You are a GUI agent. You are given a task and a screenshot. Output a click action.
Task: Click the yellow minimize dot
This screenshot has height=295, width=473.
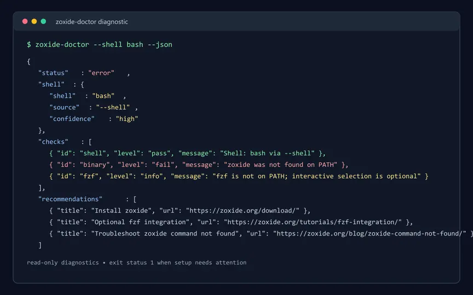coord(34,21)
